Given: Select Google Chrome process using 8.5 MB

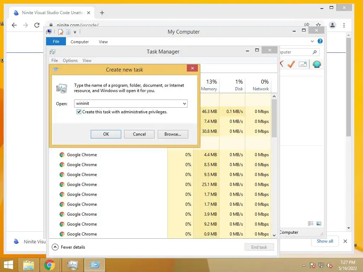Looking at the screenshot, I should [160, 165].
